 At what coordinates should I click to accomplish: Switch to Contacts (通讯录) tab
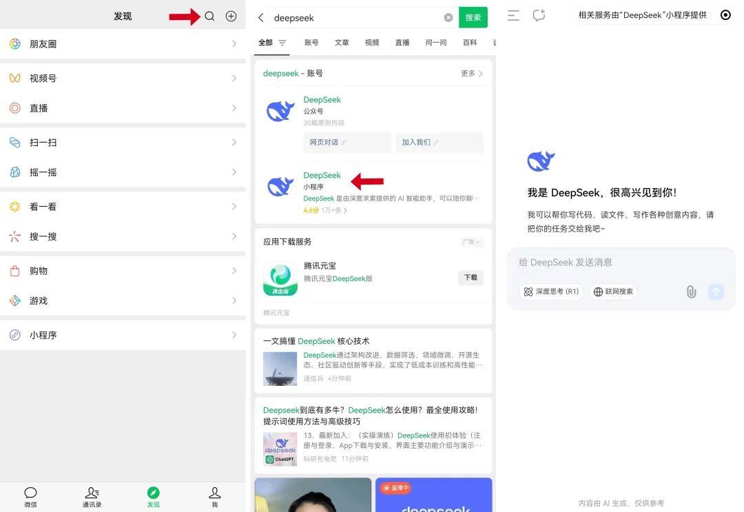click(92, 497)
